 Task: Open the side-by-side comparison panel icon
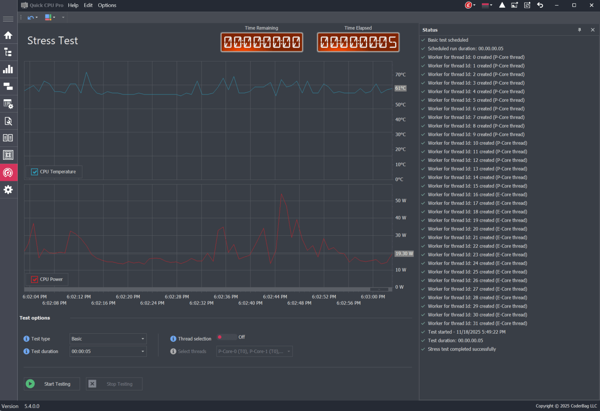(8, 138)
